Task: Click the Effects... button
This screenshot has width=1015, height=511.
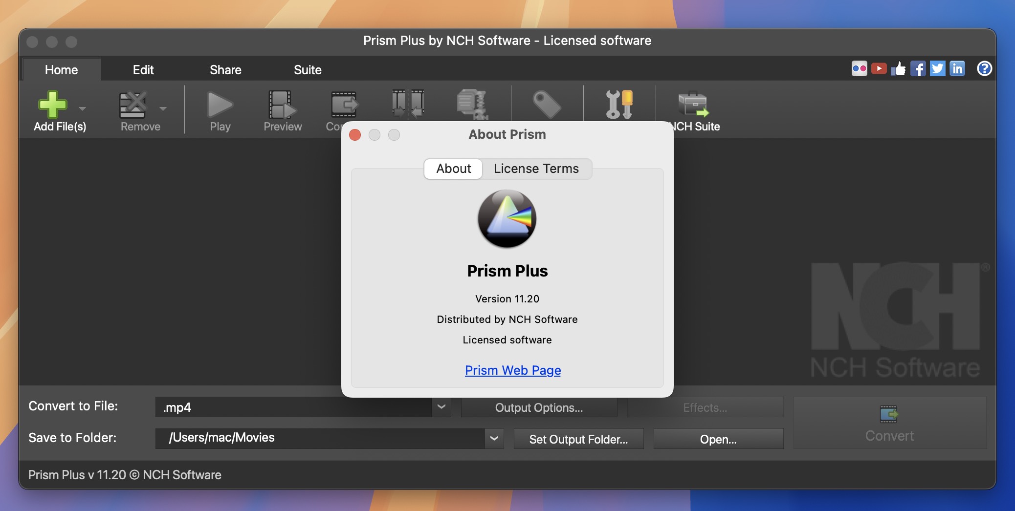Action: point(705,407)
